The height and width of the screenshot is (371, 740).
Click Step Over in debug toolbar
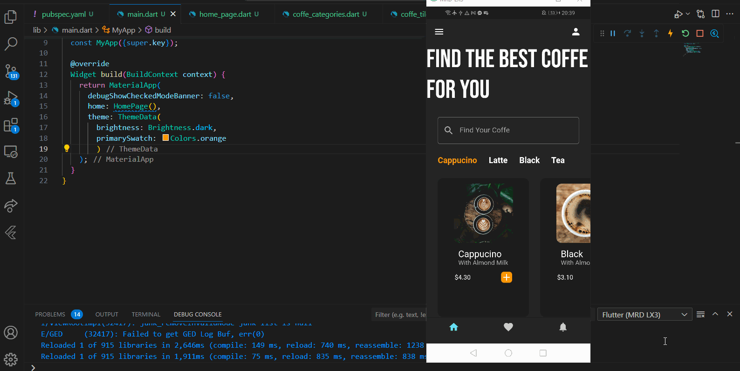pyautogui.click(x=627, y=33)
